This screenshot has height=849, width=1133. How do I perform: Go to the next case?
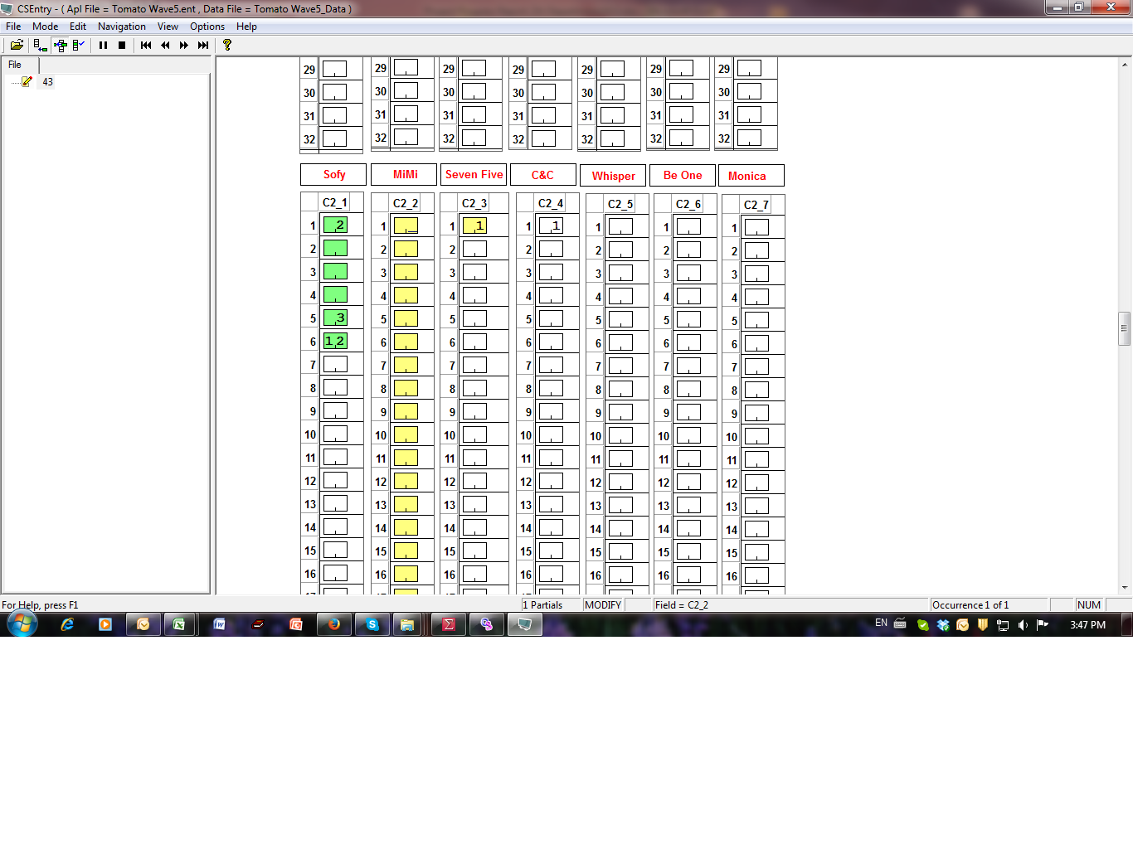tap(184, 45)
